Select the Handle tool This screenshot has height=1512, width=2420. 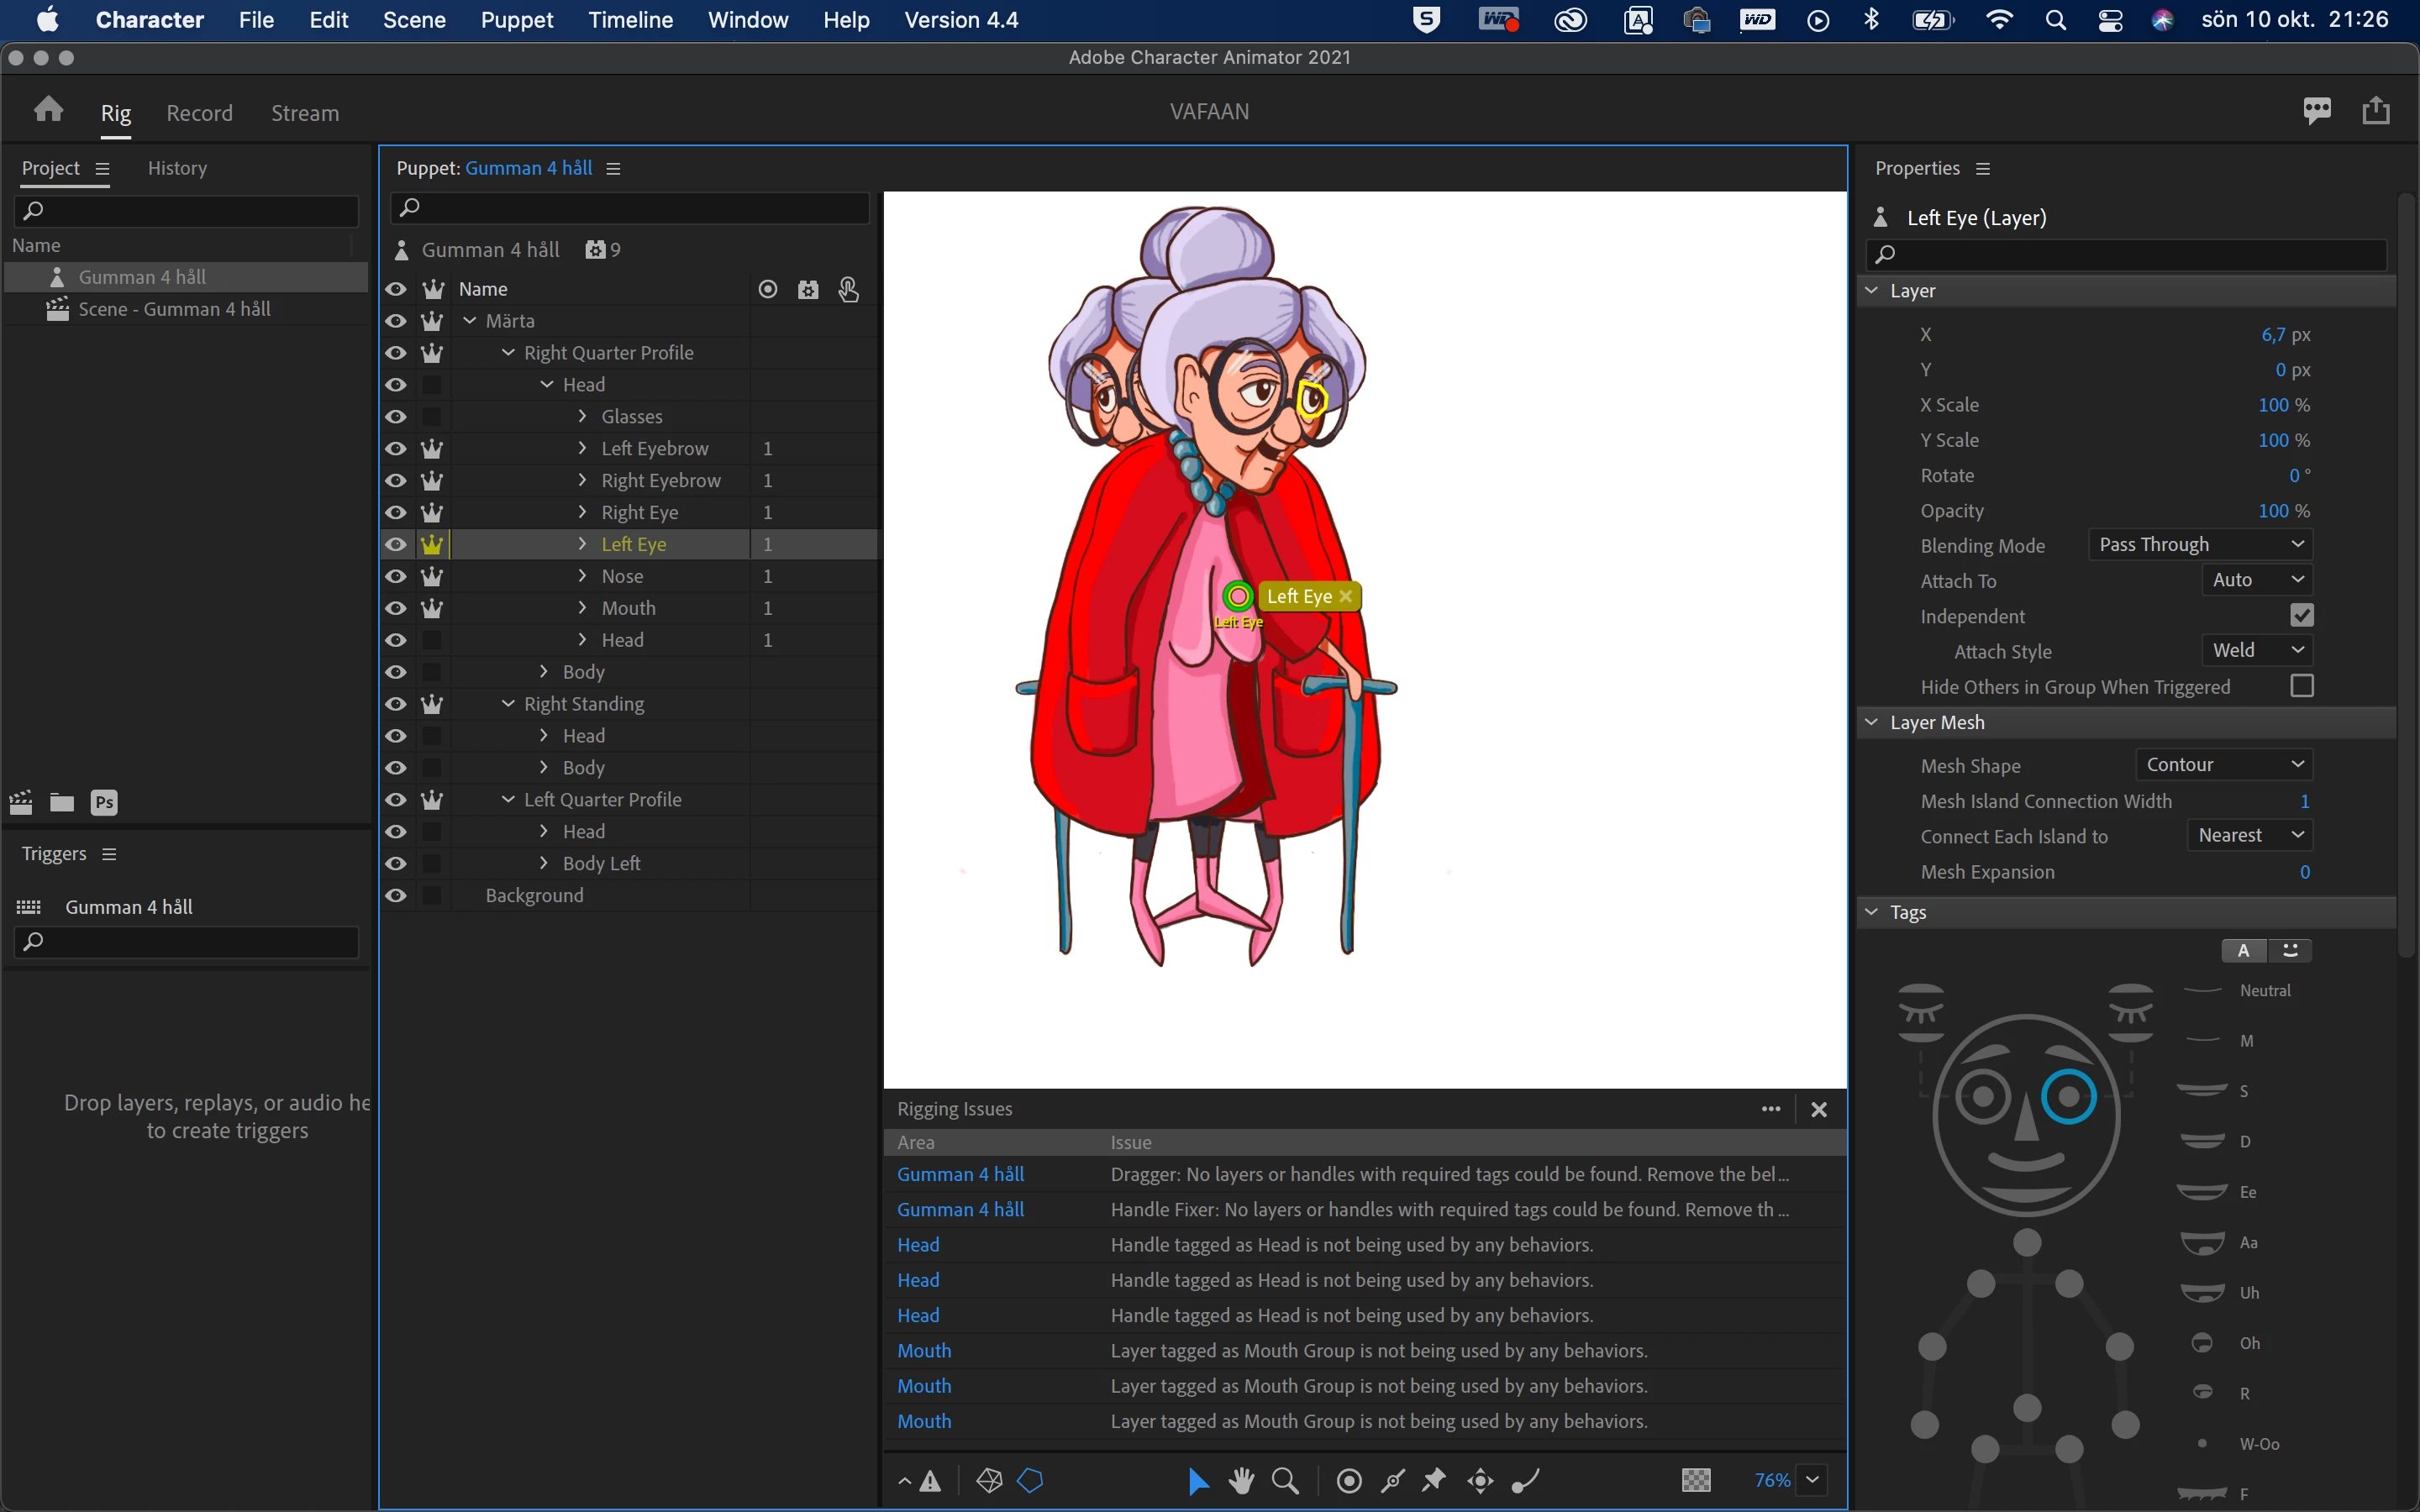coord(1349,1480)
